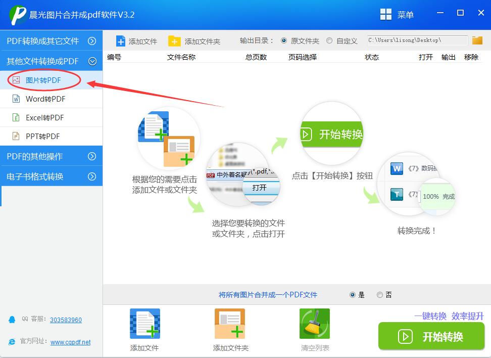This screenshot has height=358, width=491.
Task: Click 总页数 column header
Action: [x=256, y=57]
